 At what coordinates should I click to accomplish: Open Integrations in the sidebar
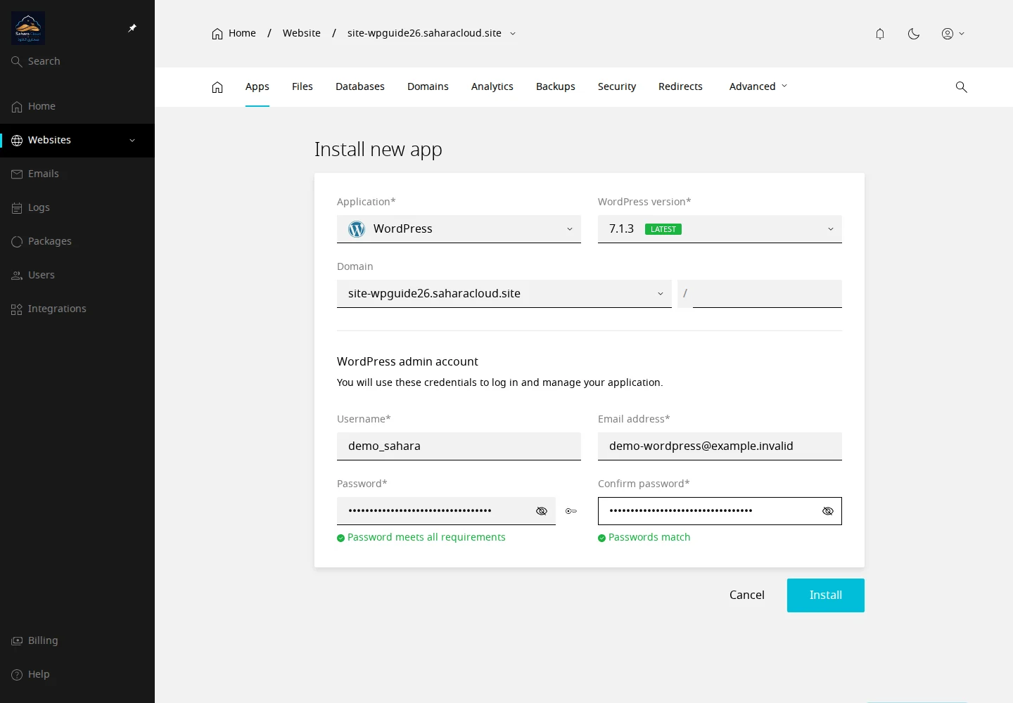point(77,309)
